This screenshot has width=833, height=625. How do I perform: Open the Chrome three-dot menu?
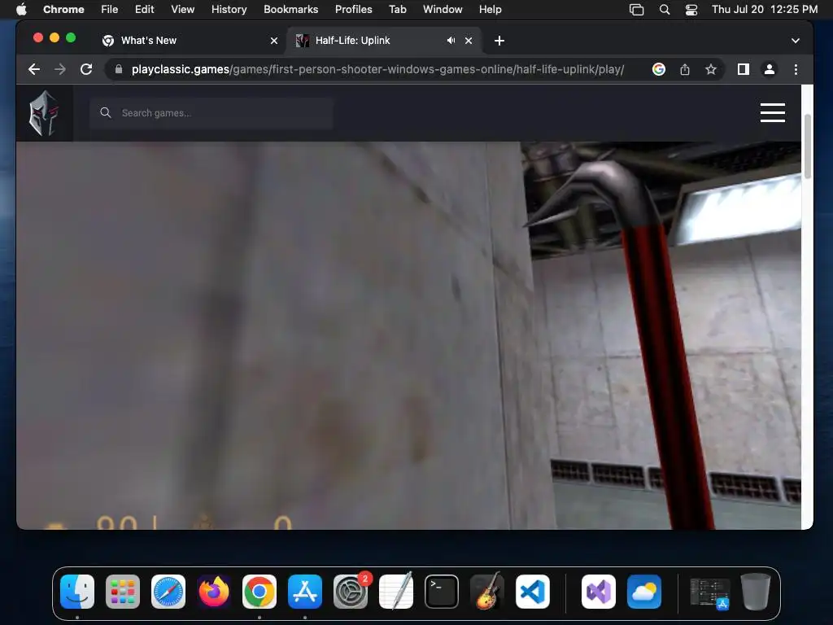(796, 69)
